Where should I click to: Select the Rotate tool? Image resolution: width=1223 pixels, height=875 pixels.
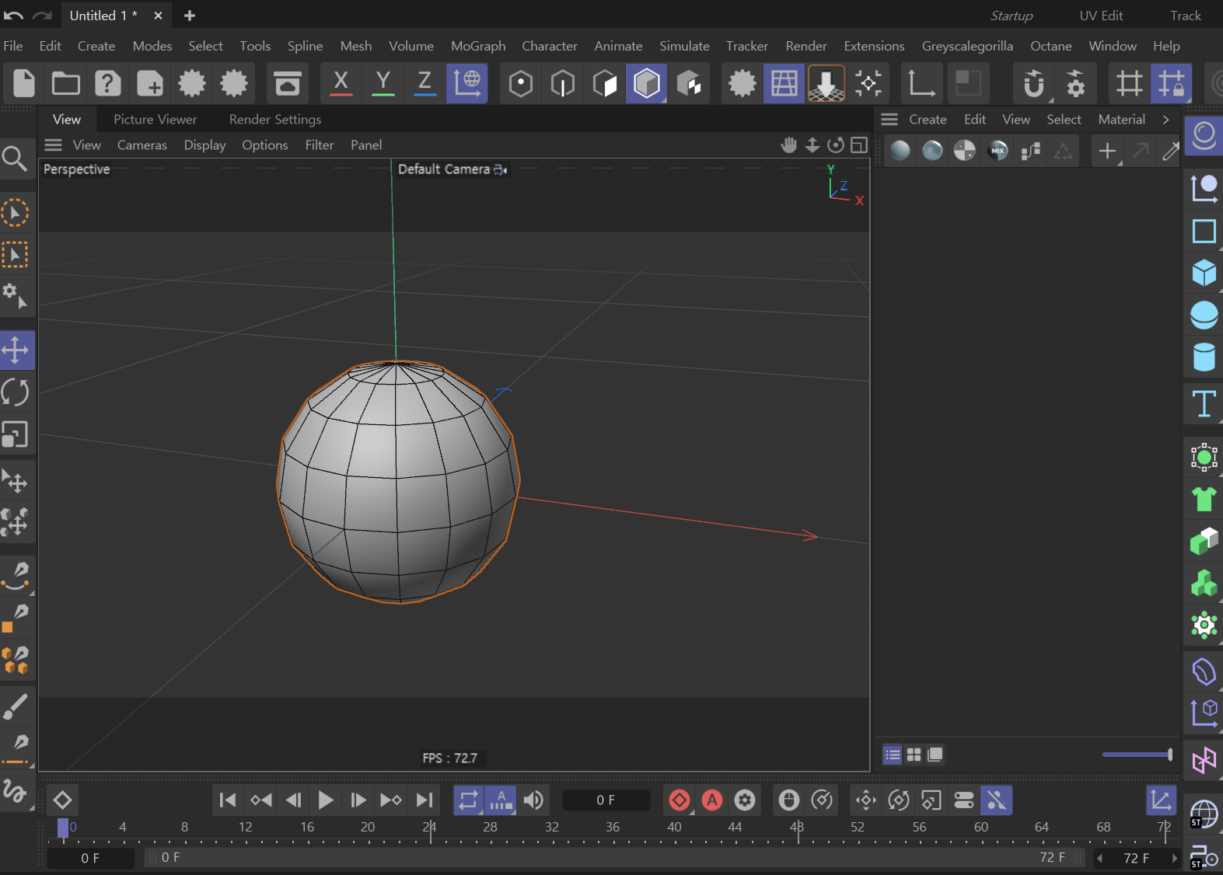click(x=16, y=392)
